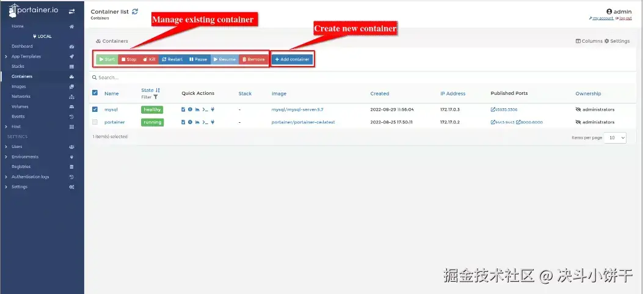Open the published port 9443:9443 link
Viewport: 643px width, 294px height.
click(503, 122)
